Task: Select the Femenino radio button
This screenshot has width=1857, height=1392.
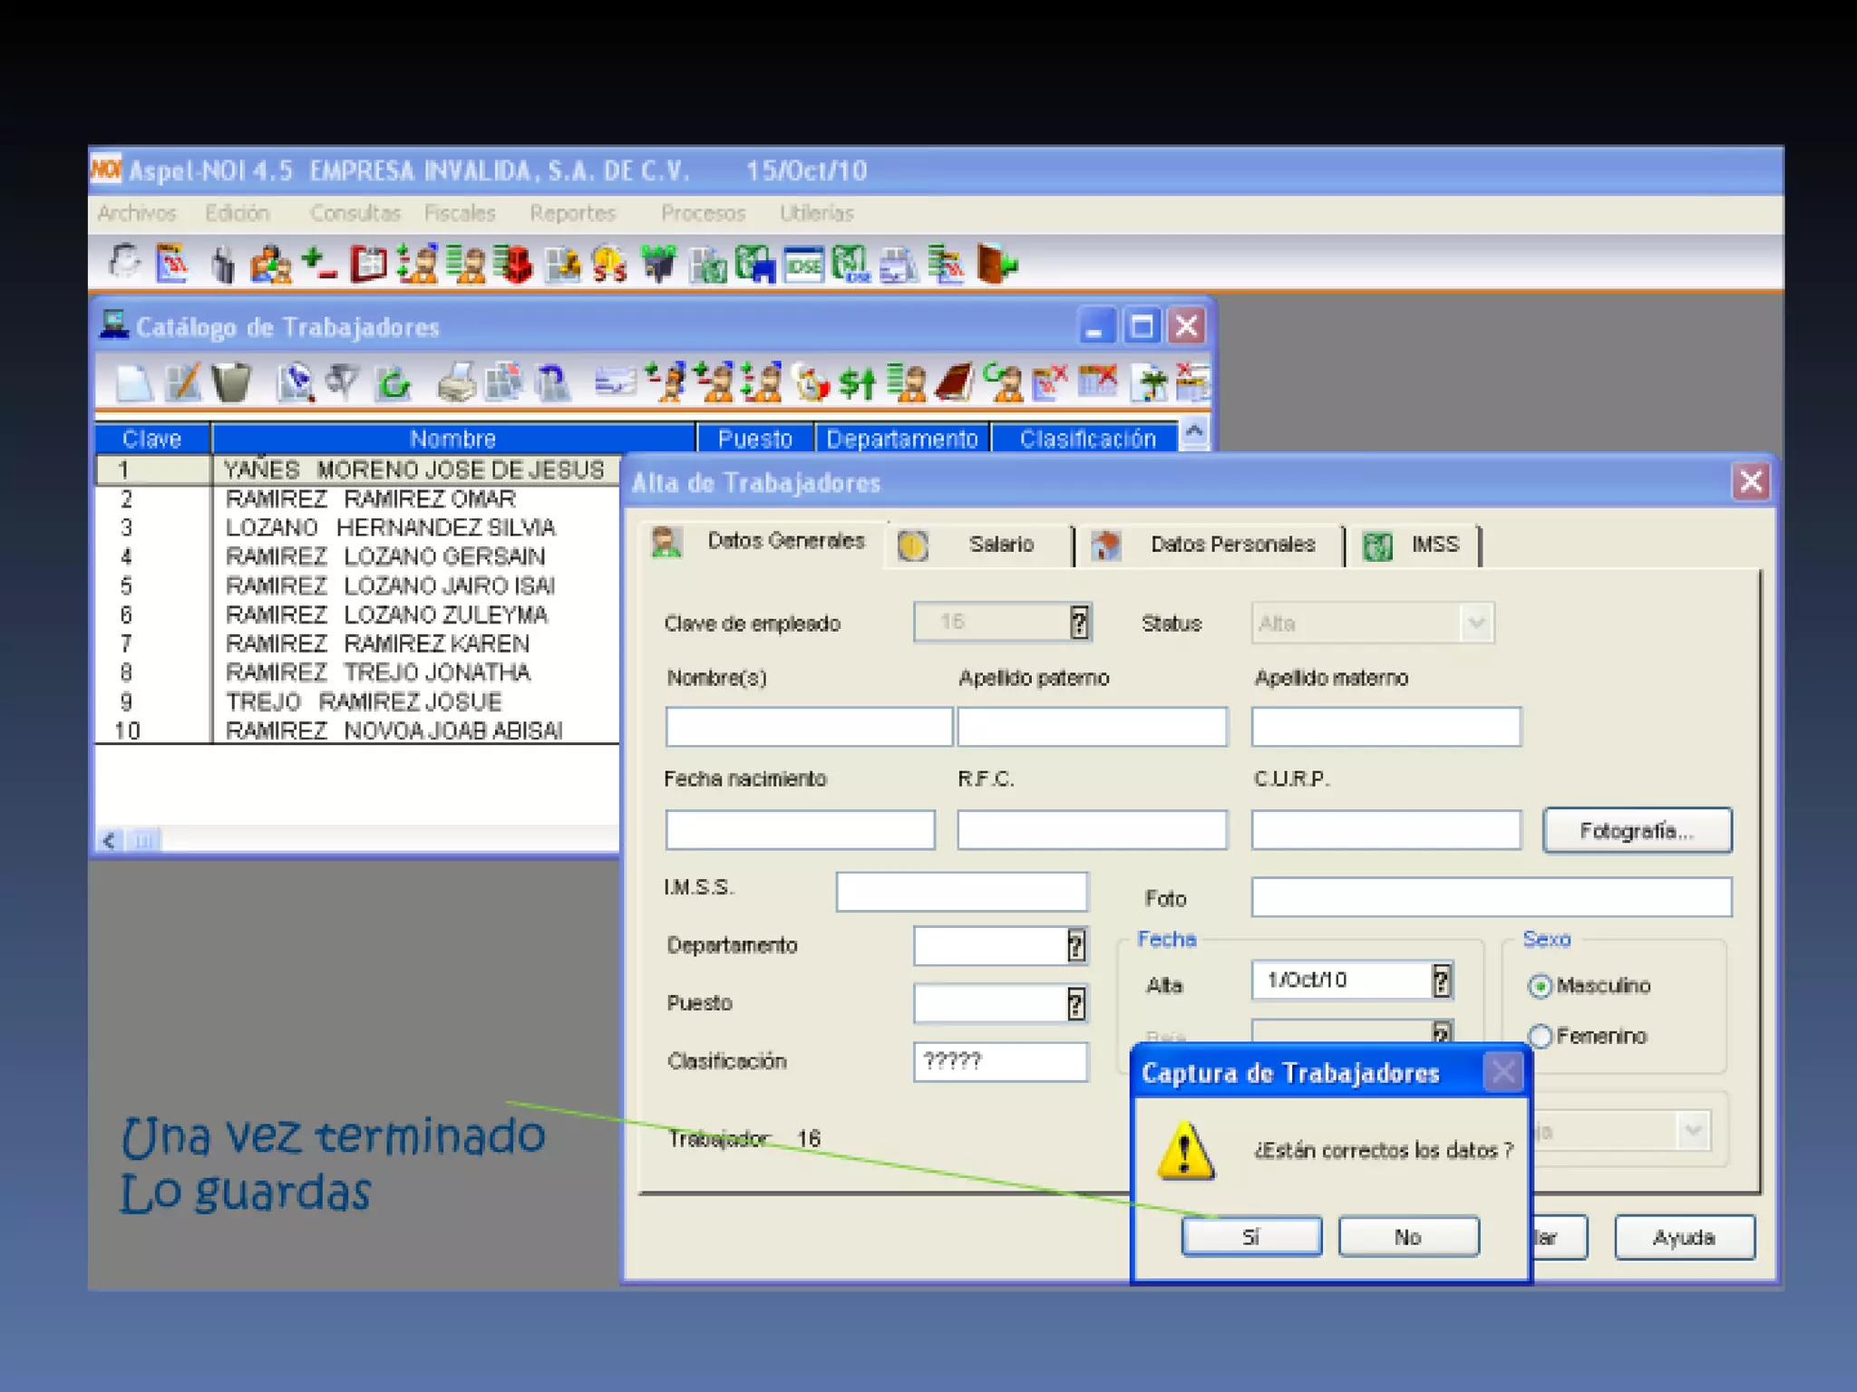Action: (x=1540, y=1036)
